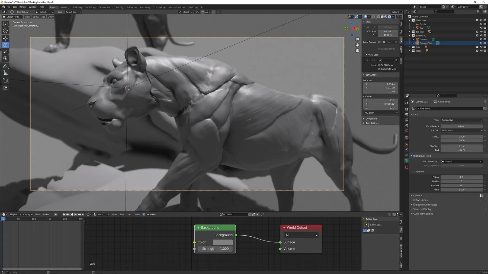
Task: Hide the Empty object in viewport
Action: (481, 24)
